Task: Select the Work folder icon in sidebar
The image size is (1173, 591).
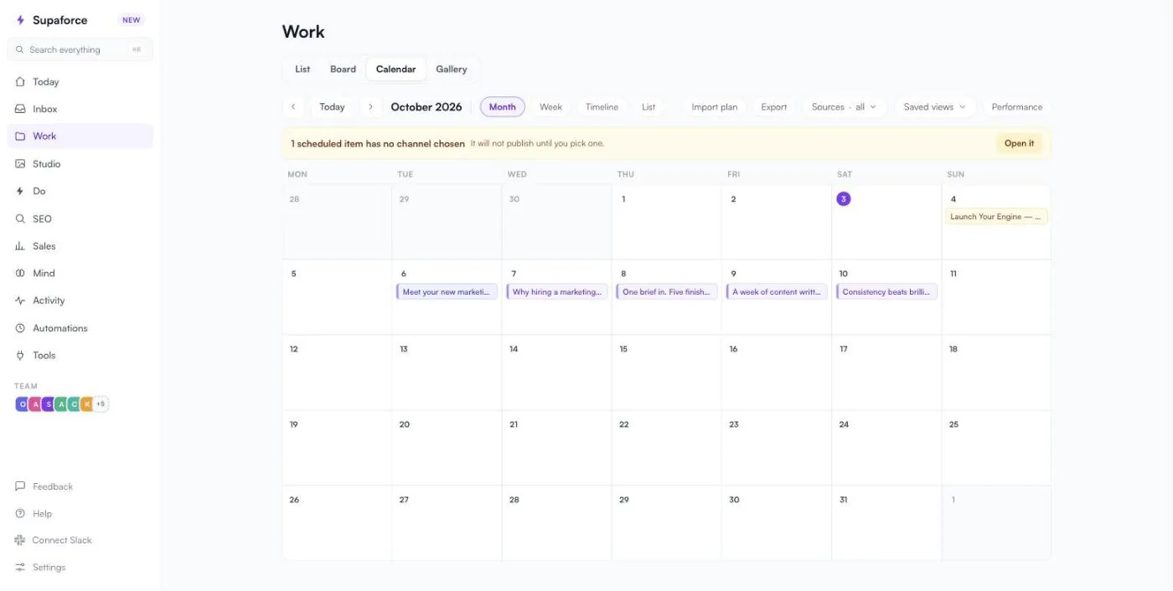Action: [x=20, y=136]
